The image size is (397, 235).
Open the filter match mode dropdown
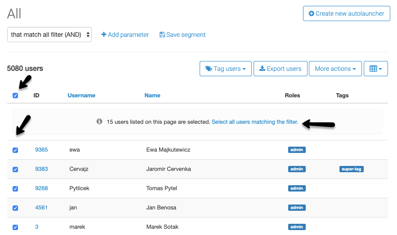(49, 35)
